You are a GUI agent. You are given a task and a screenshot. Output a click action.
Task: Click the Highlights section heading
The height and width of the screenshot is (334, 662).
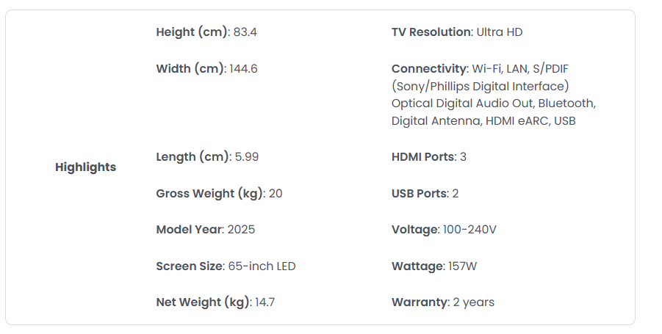click(85, 167)
